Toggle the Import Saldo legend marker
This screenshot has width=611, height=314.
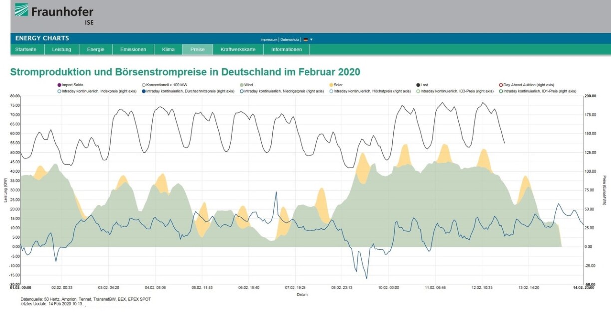point(59,85)
